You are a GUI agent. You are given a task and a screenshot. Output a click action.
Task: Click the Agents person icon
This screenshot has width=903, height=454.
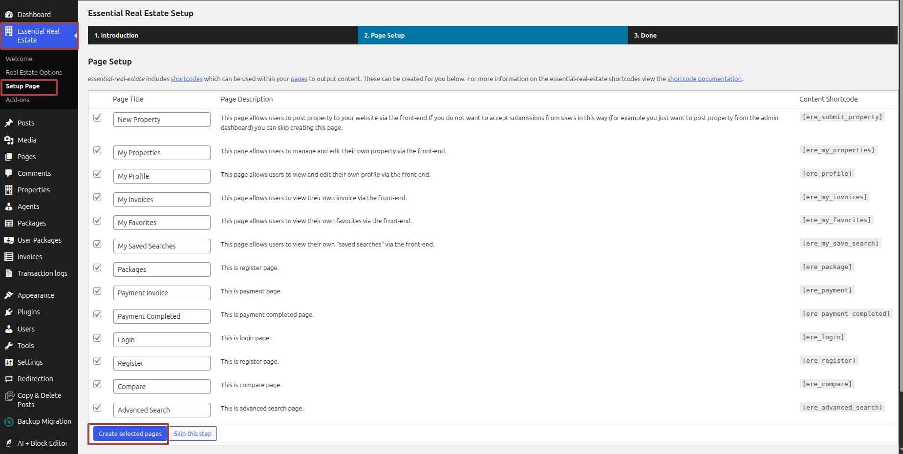click(x=9, y=206)
